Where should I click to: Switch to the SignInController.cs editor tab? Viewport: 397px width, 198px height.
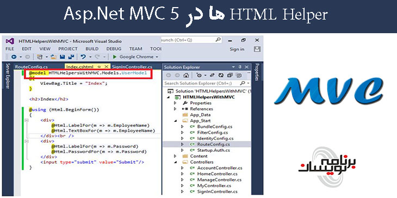(133, 67)
